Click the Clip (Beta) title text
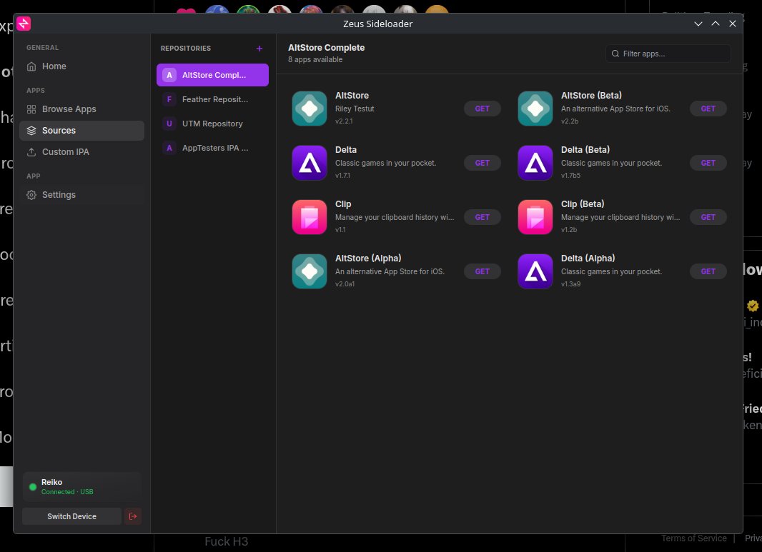The height and width of the screenshot is (552, 762). point(582,204)
